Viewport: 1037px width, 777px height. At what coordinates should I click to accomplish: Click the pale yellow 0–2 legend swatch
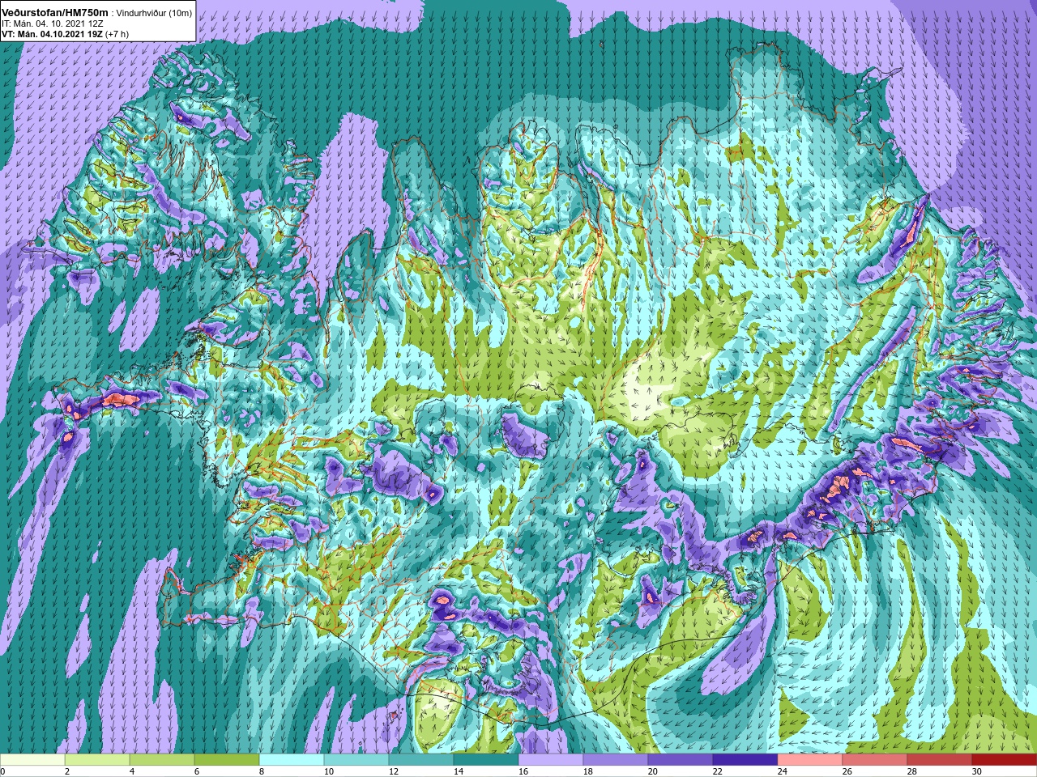point(32,760)
